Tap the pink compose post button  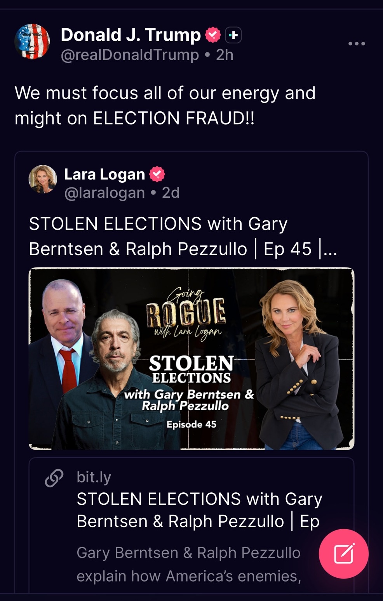pyautogui.click(x=343, y=554)
